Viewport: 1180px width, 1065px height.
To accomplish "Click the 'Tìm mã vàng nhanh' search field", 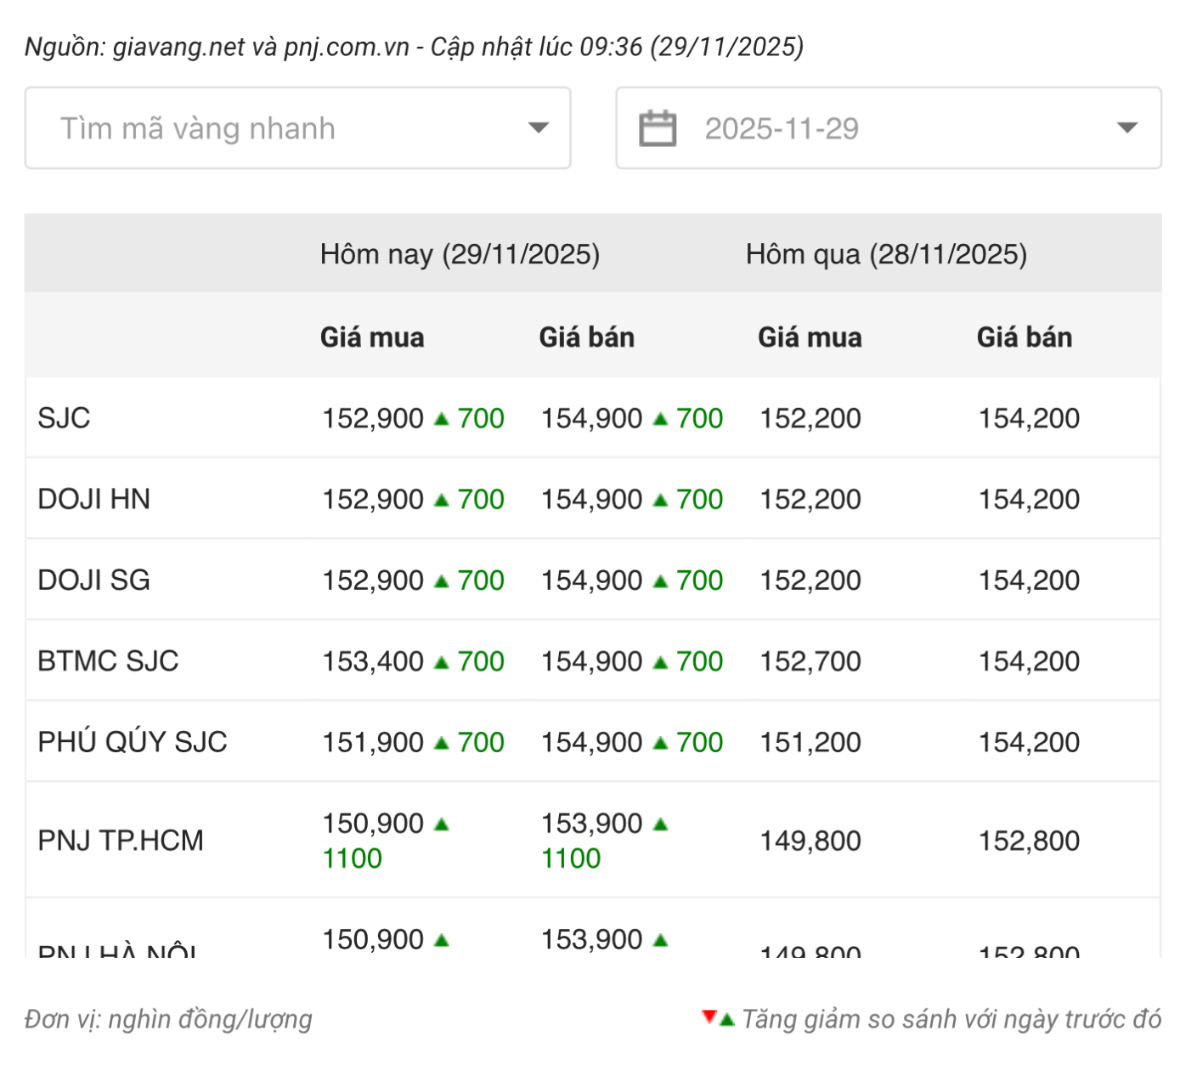I will 280,128.
